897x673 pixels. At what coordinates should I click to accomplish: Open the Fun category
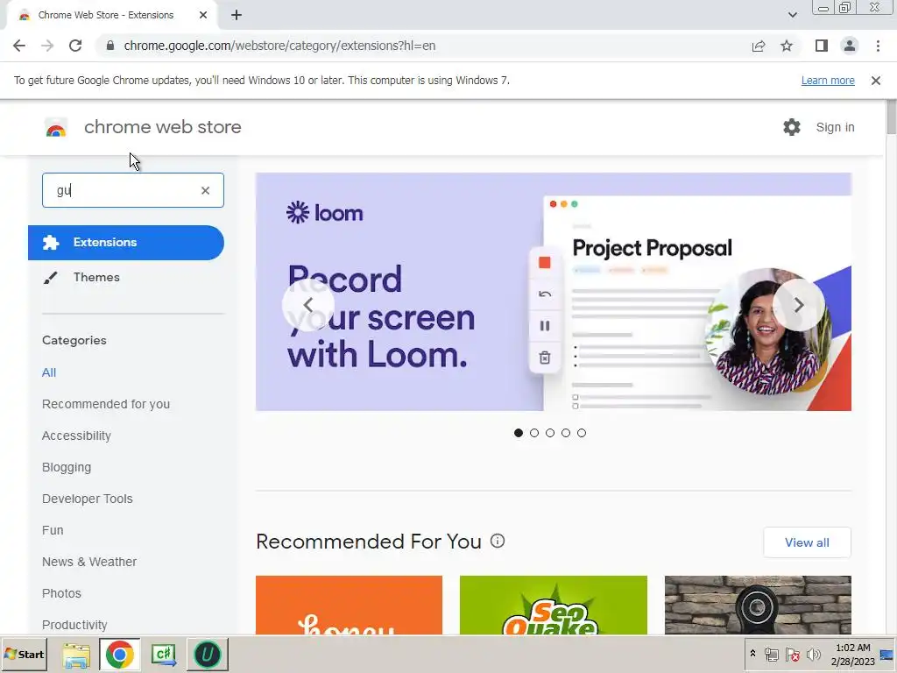[x=53, y=530]
